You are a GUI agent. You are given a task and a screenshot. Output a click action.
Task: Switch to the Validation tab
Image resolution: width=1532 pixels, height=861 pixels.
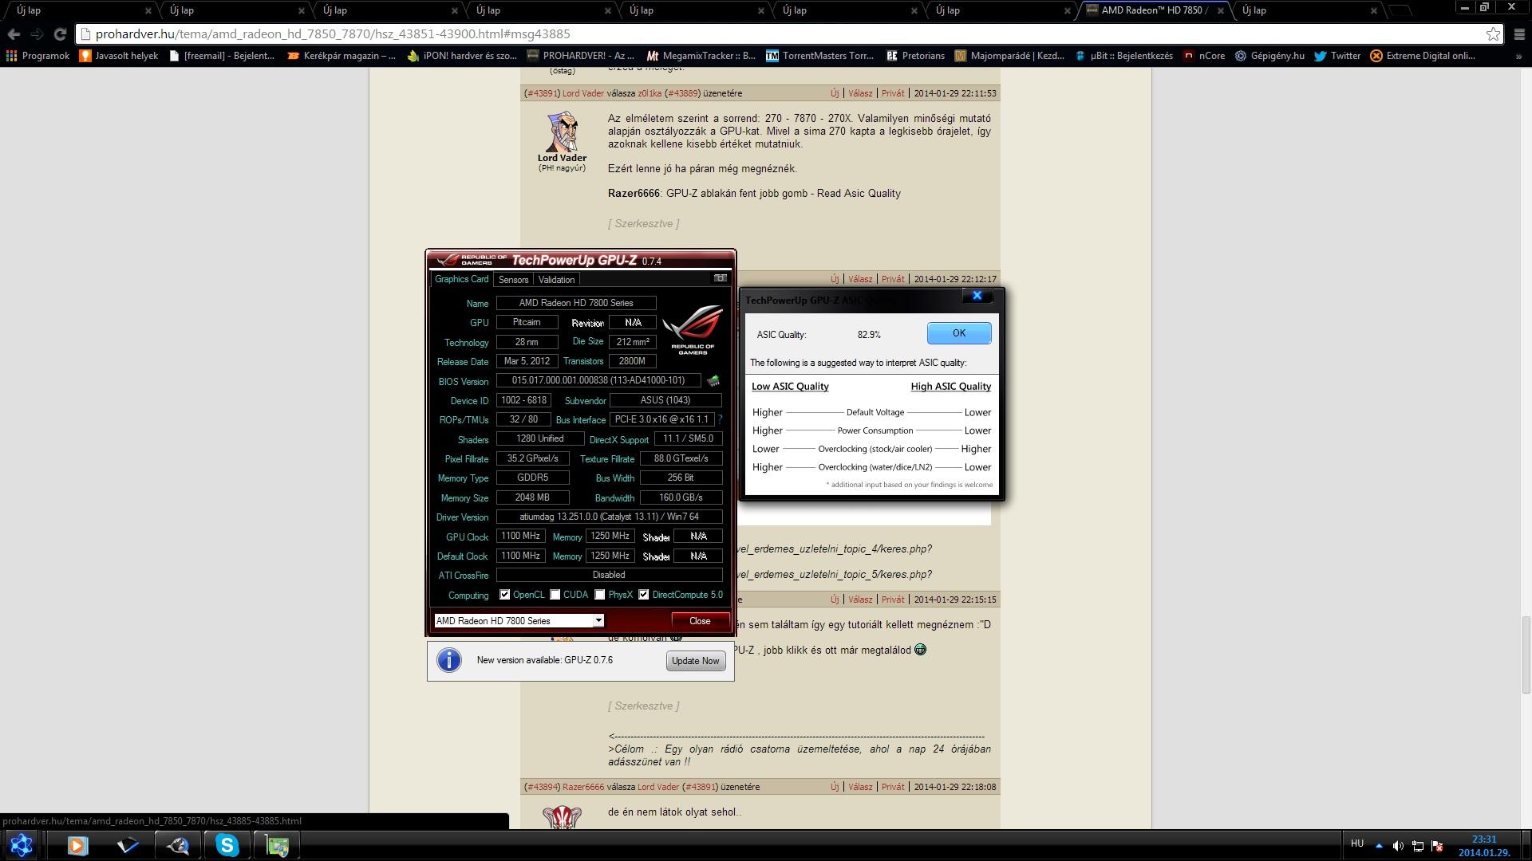(x=556, y=280)
